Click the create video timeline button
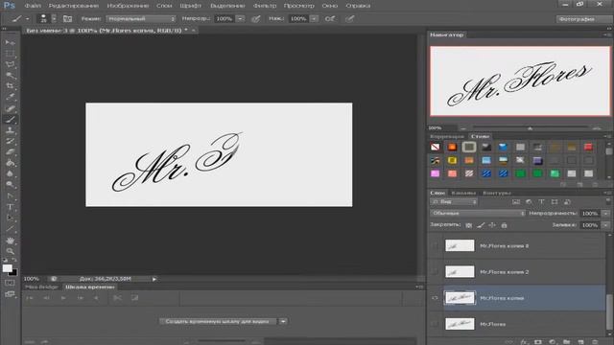The width and height of the screenshot is (614, 345). (218, 321)
